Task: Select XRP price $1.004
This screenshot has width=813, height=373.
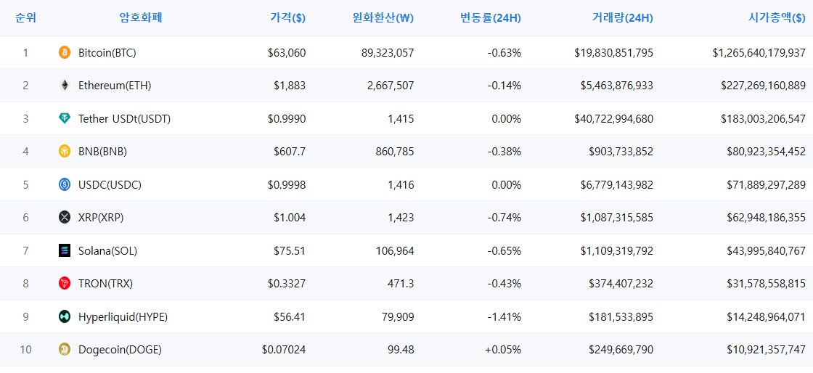Action: coord(290,218)
